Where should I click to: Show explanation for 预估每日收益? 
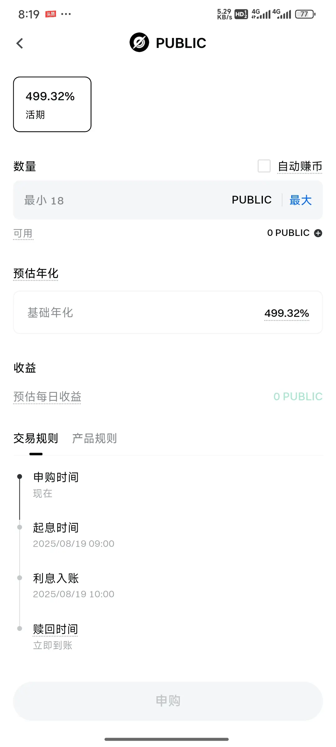click(x=47, y=397)
